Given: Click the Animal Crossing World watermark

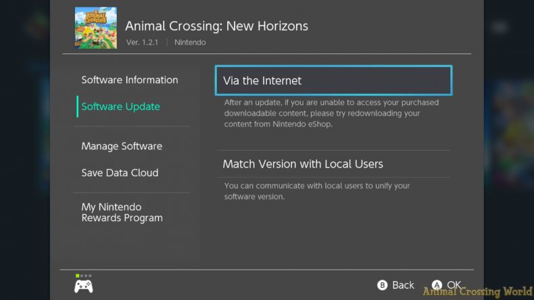Looking at the screenshot, I should [x=477, y=292].
